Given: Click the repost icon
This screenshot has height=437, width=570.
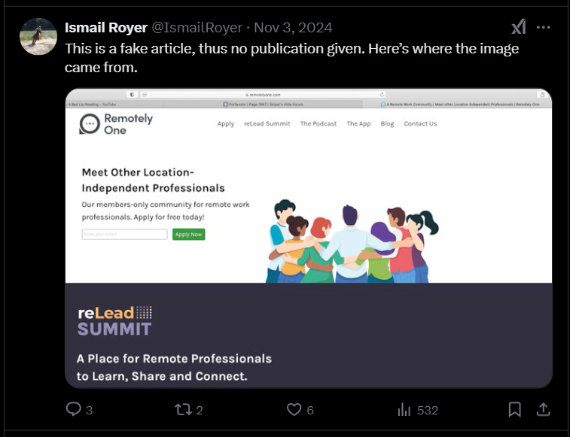Looking at the screenshot, I should pos(182,410).
